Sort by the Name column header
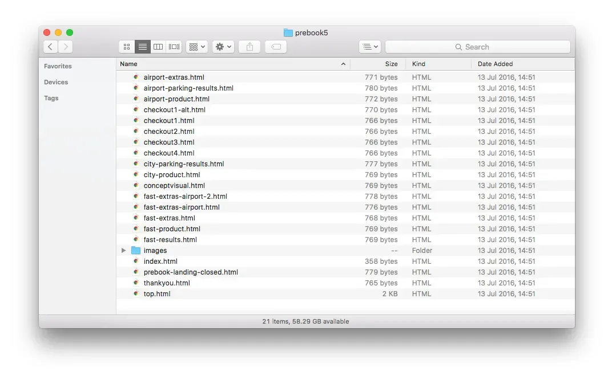The image size is (616, 384). 128,64
